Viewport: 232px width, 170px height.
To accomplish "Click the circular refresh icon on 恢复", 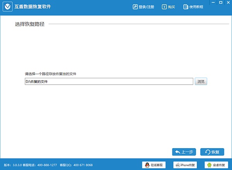I will pyautogui.click(x=208, y=152).
